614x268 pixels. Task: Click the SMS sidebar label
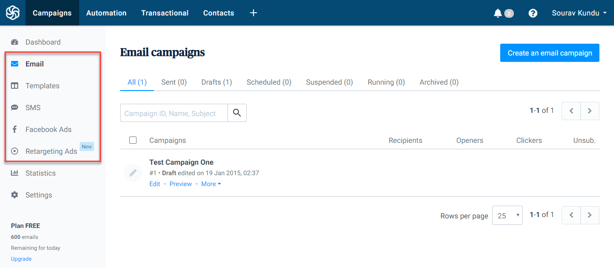(33, 108)
